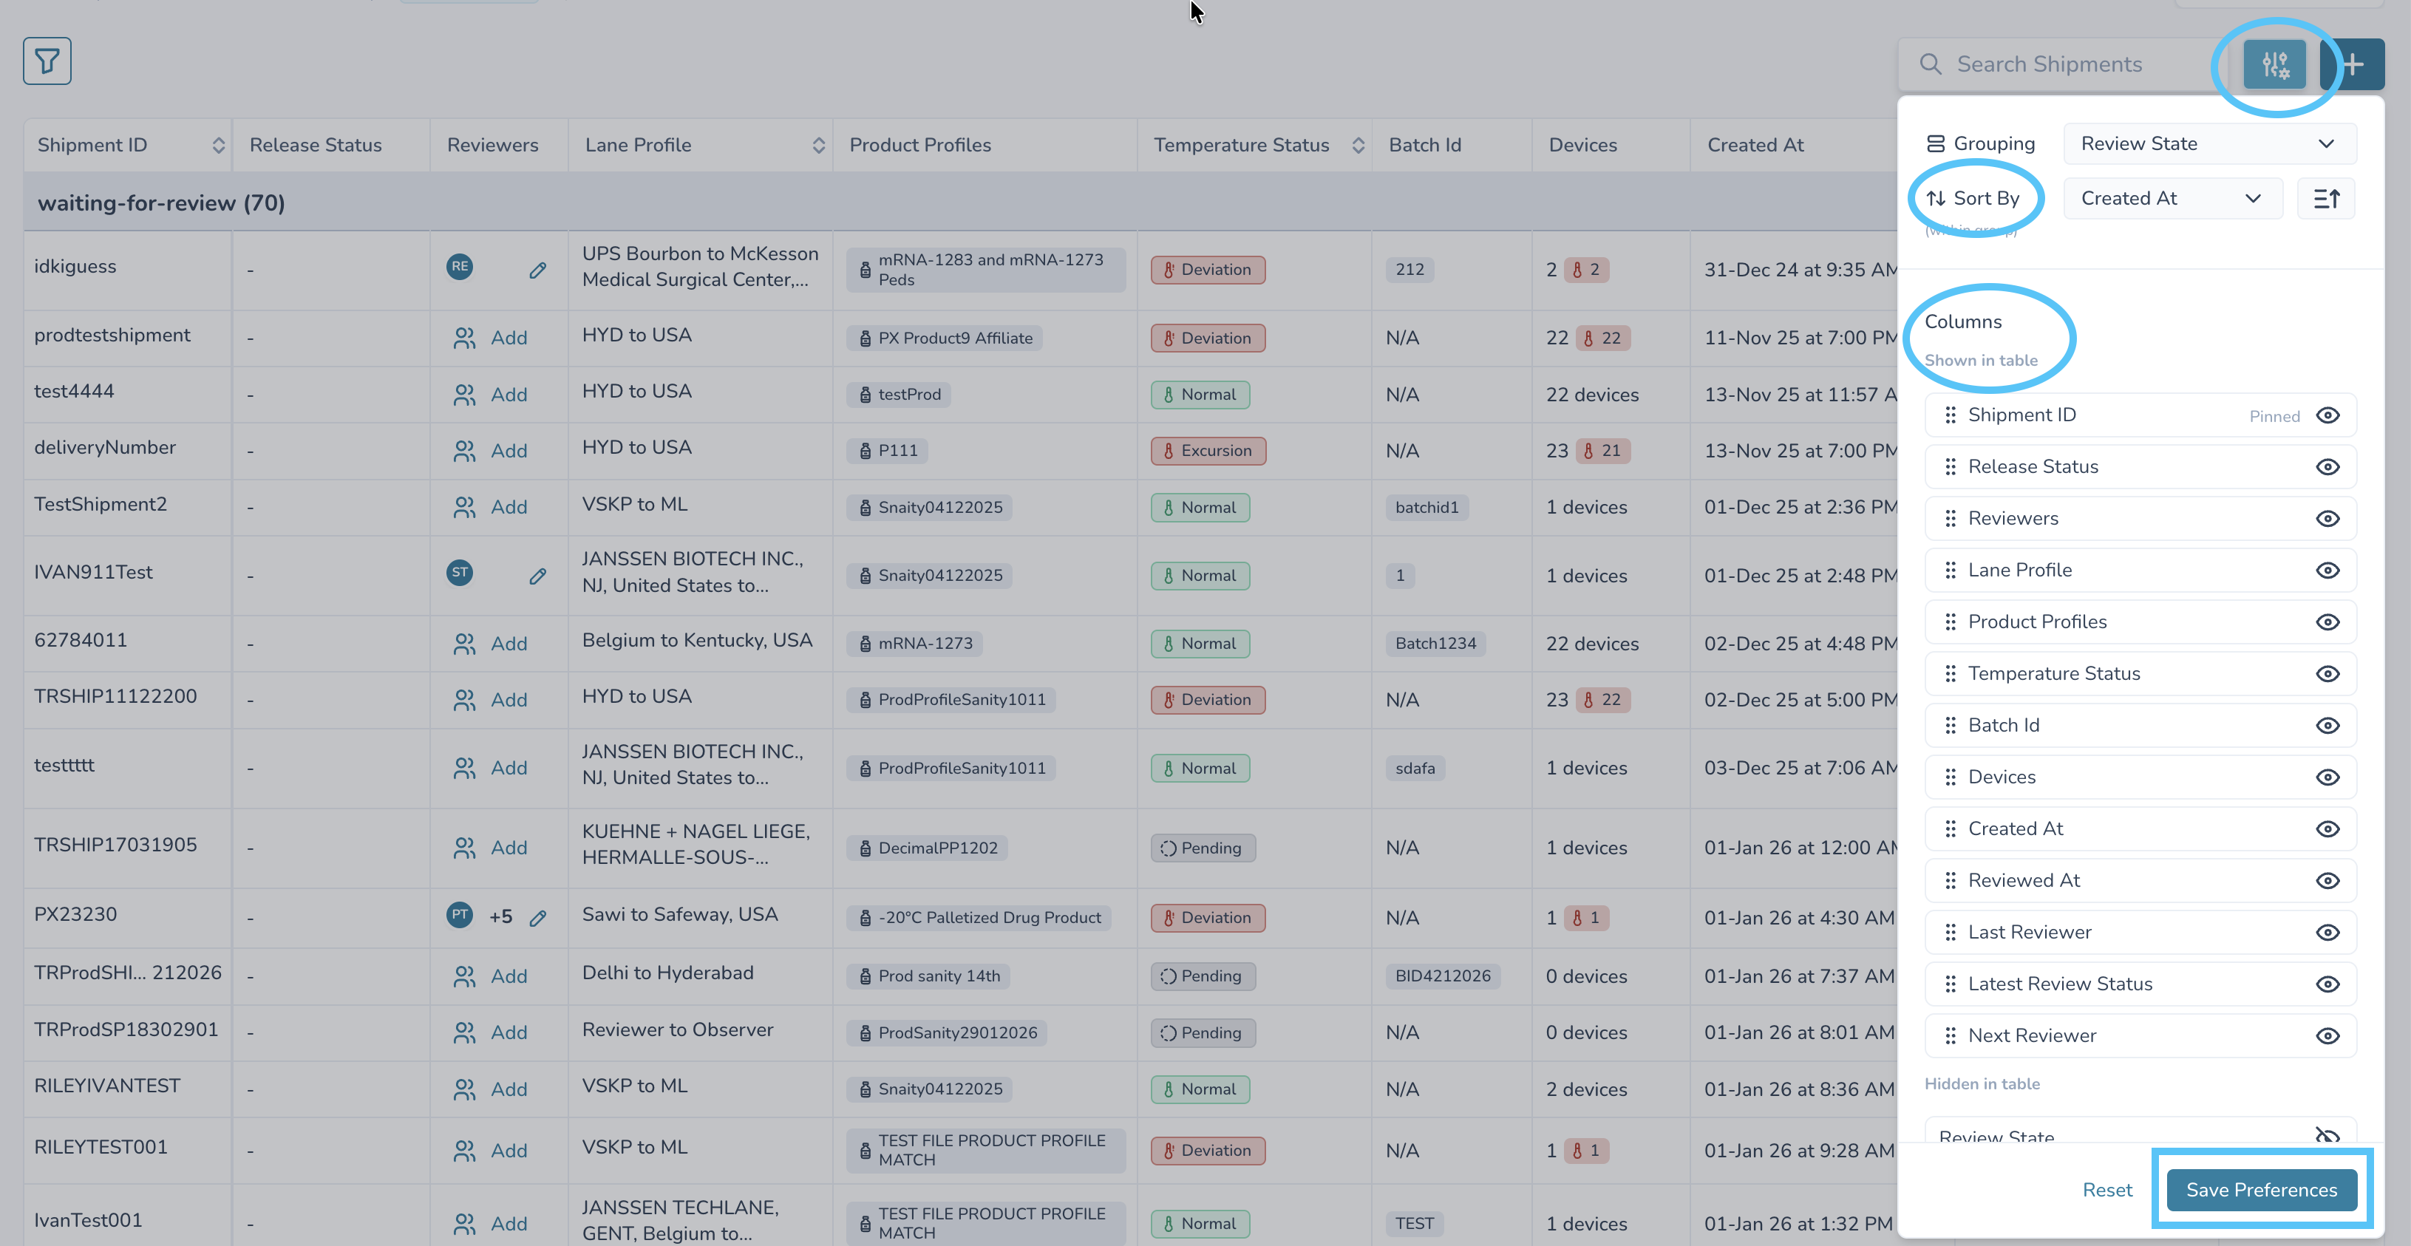The height and width of the screenshot is (1246, 2411).
Task: Hide the Release Status column
Action: tap(2327, 467)
